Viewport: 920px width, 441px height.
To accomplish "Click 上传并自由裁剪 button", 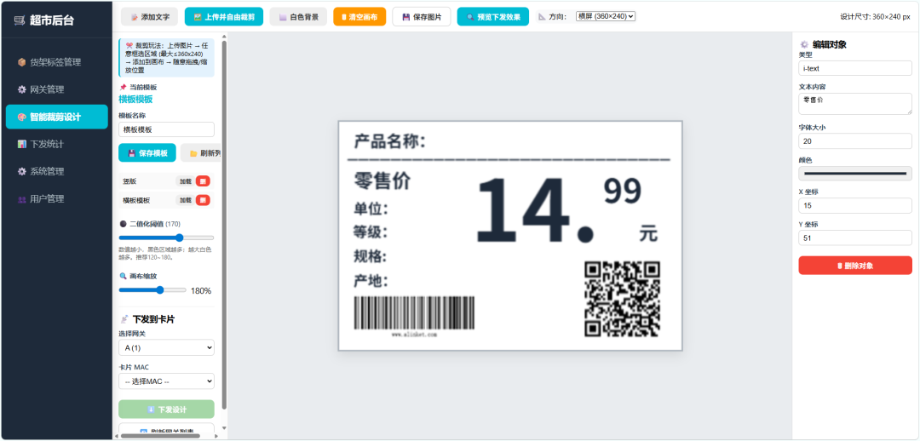I will pos(223,17).
